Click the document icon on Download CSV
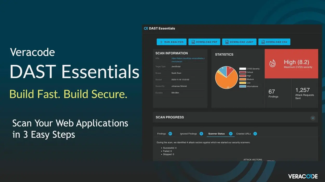The width and height of the screenshot is (325, 182). pyautogui.click(x=263, y=42)
